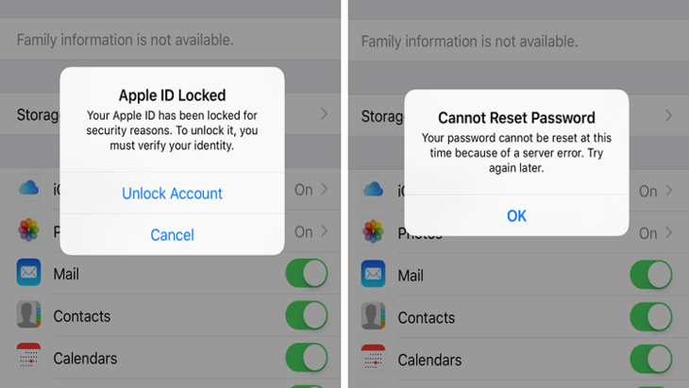This screenshot has width=689, height=388.
Task: Tap the iCloud icon in right screenshot
Action: click(x=373, y=190)
